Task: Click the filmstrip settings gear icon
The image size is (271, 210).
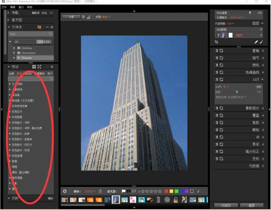Action: click(x=65, y=191)
